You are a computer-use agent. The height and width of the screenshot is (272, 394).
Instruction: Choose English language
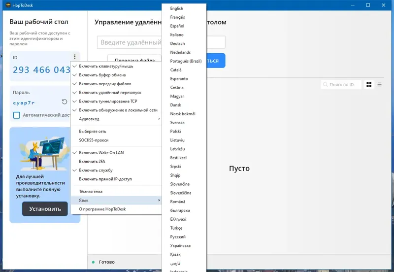[x=184, y=8]
